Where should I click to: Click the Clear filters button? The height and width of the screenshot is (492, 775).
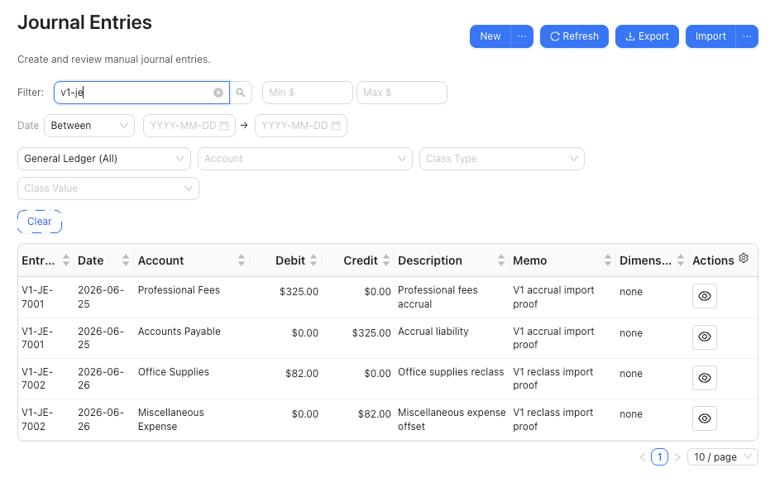click(x=40, y=222)
